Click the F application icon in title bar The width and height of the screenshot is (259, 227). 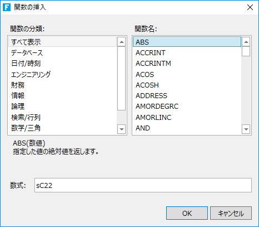7,7
